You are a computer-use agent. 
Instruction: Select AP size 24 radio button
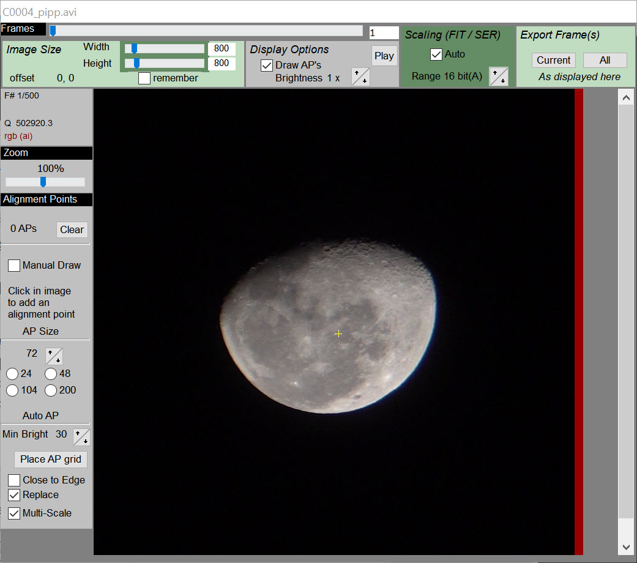[x=12, y=374]
